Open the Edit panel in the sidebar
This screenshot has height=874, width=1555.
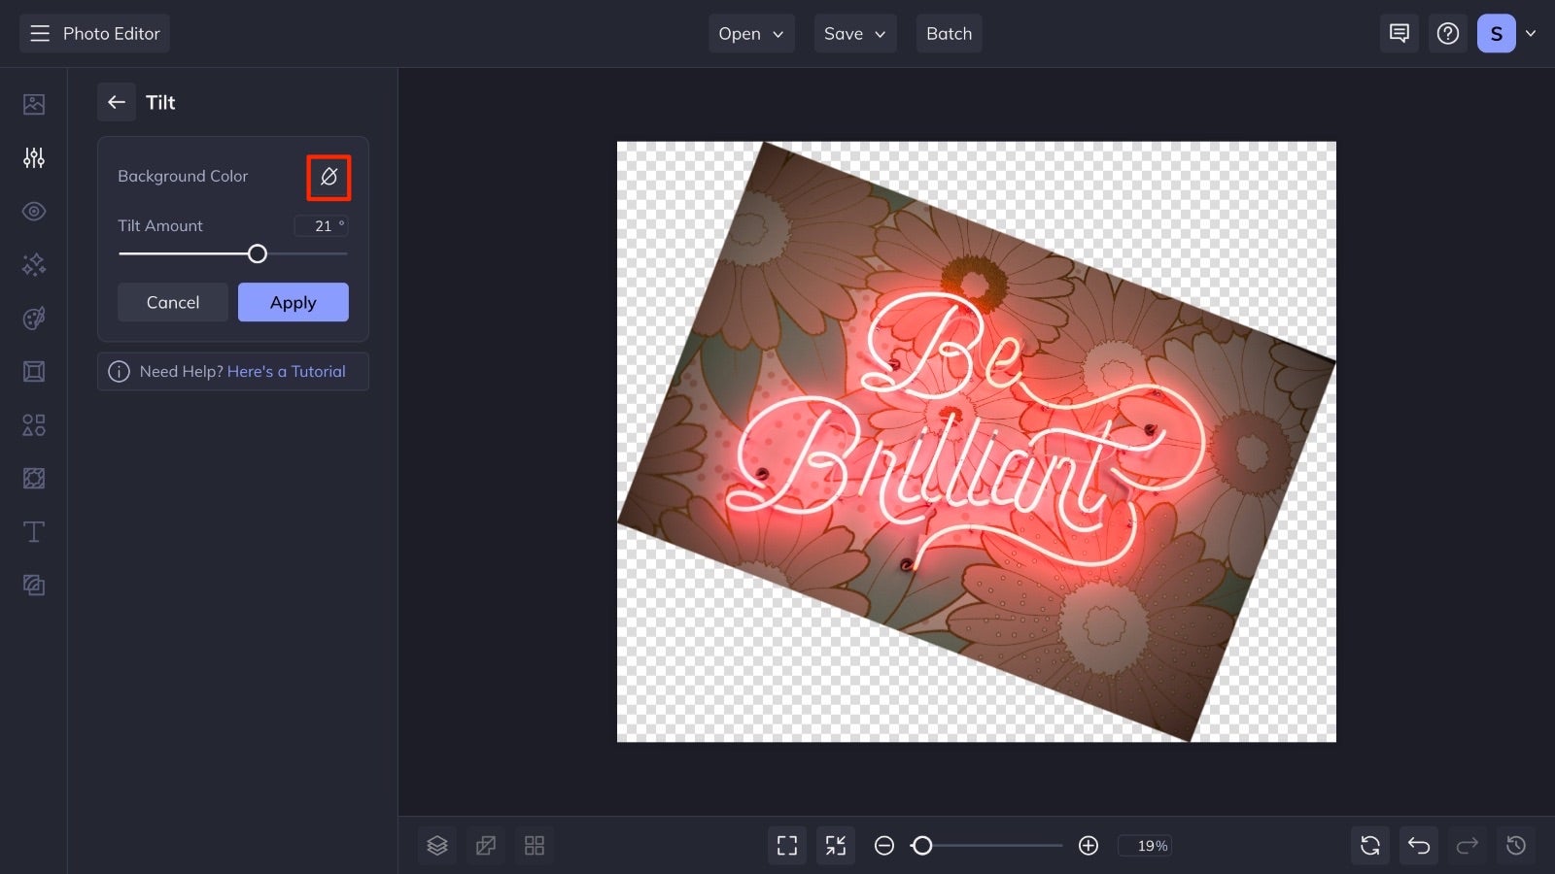pyautogui.click(x=33, y=104)
